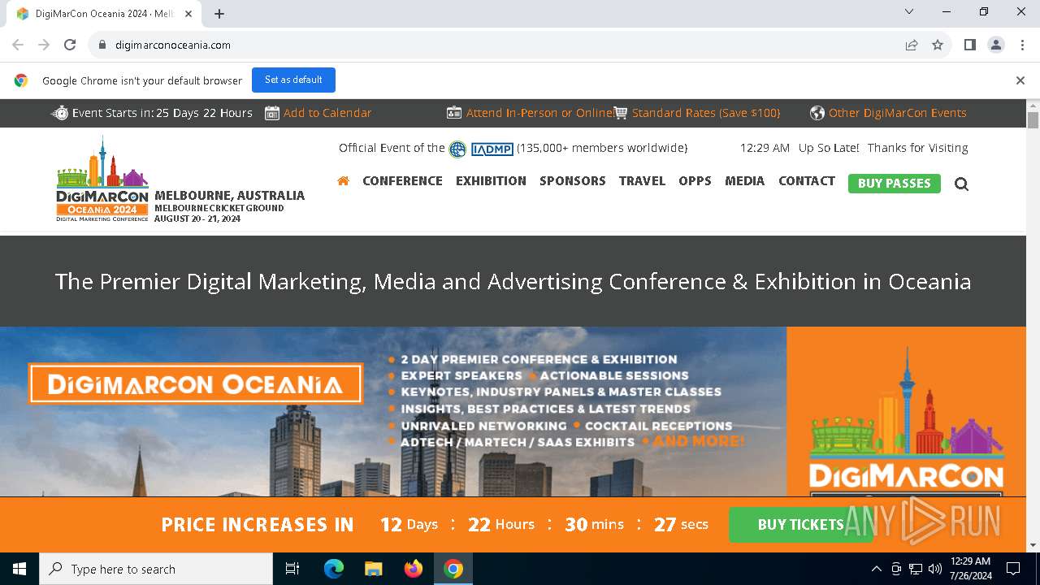Click the green BUY PASSES button
The height and width of the screenshot is (585, 1040).
point(894,184)
